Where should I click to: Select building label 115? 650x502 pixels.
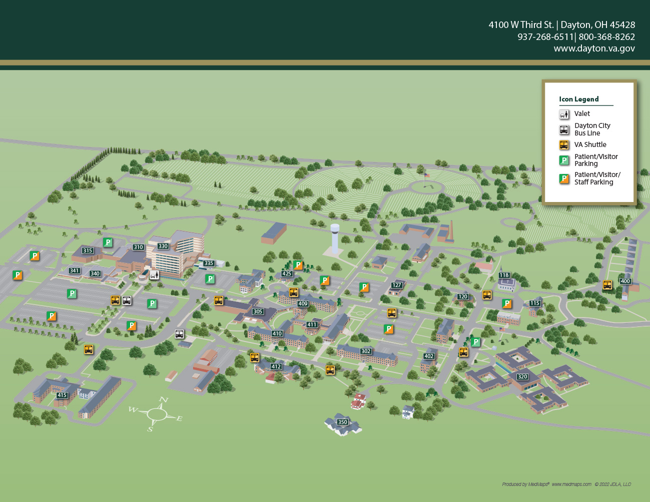pos(535,303)
